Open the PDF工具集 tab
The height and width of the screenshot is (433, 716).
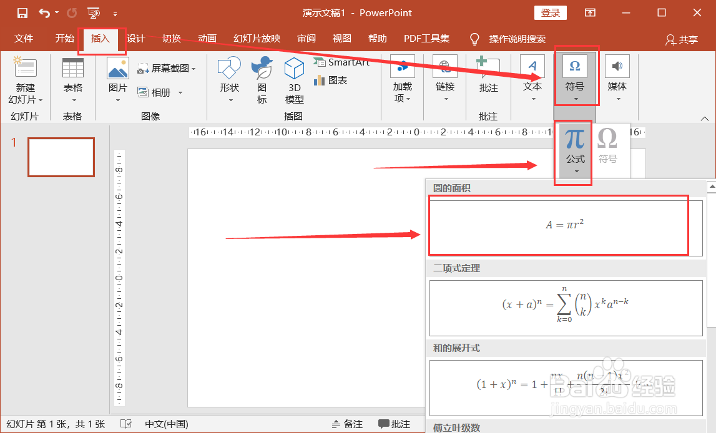click(x=426, y=39)
